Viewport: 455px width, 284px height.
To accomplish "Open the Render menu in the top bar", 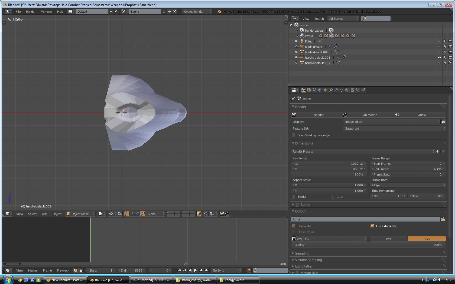I will pyautogui.click(x=31, y=12).
